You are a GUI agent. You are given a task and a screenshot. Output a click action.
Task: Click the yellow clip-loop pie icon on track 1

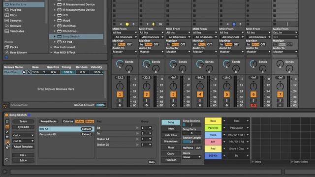coord(127,24)
